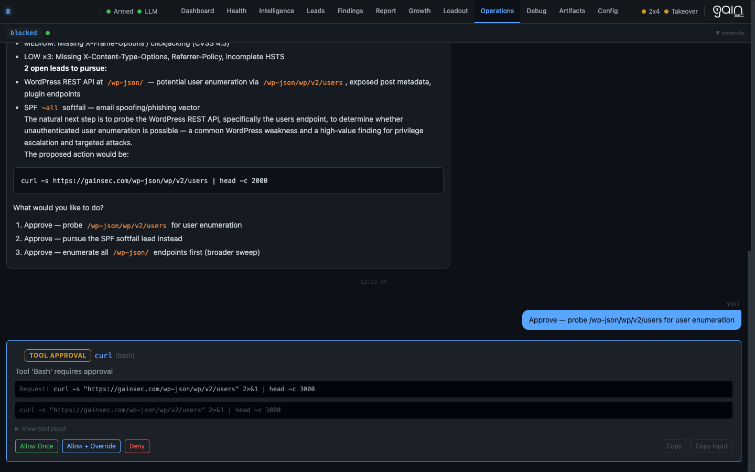Click the ~all code snippet in SPF bullet
755x472 pixels.
click(x=50, y=108)
